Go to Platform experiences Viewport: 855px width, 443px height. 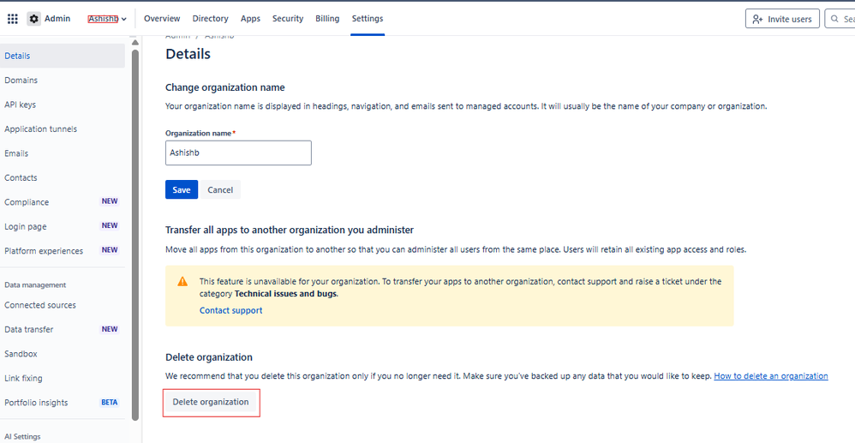[x=63, y=251]
